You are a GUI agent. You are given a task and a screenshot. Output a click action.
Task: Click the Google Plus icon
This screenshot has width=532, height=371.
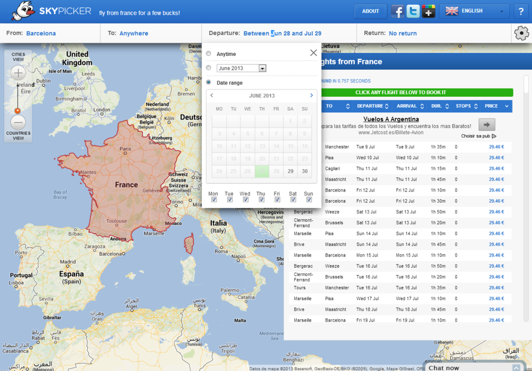point(428,11)
